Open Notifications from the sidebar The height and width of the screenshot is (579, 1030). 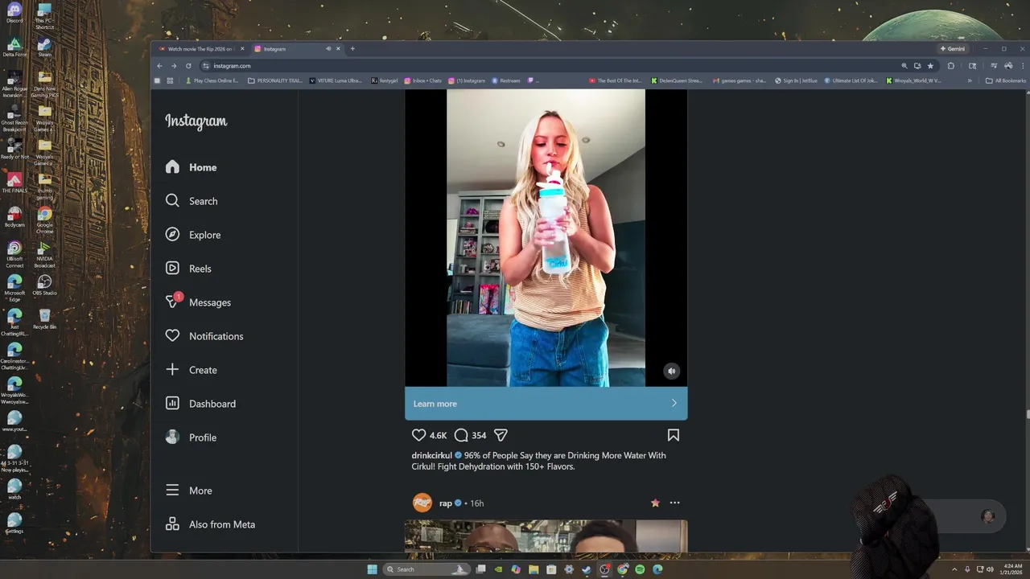point(204,336)
